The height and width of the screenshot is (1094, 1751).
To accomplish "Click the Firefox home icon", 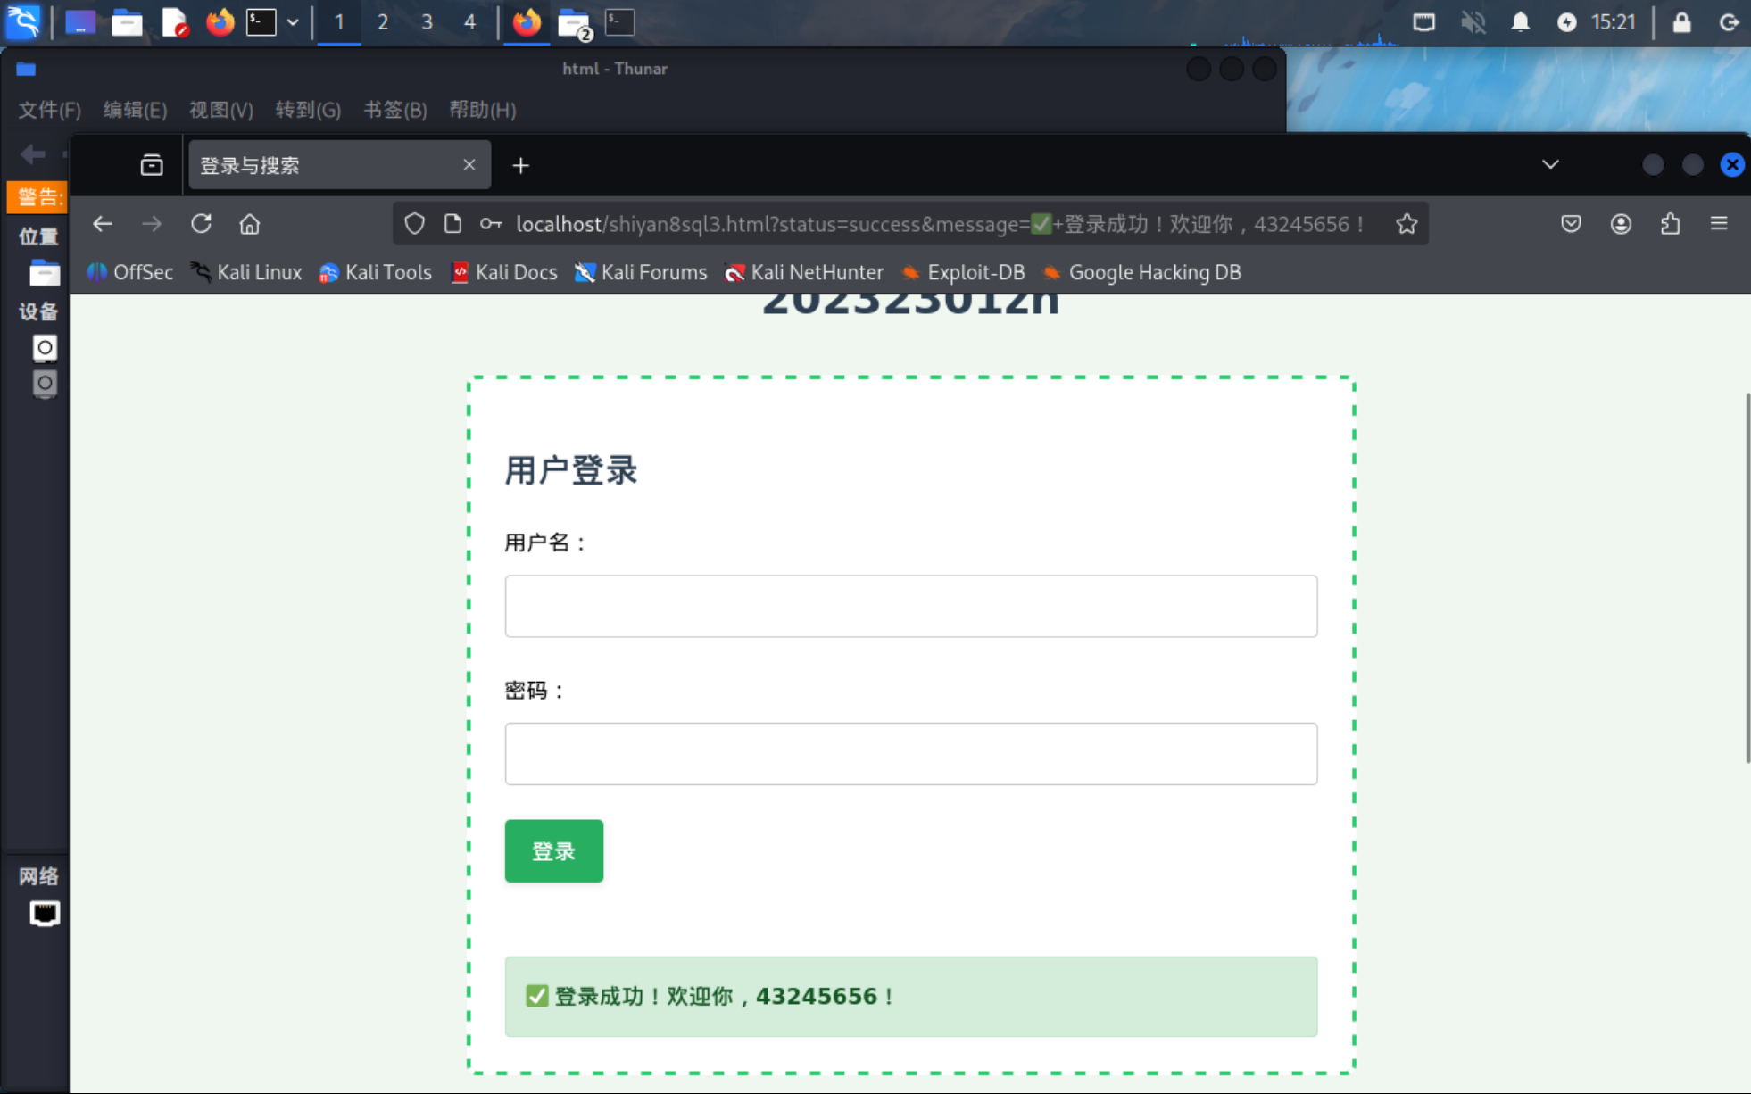I will pyautogui.click(x=250, y=224).
